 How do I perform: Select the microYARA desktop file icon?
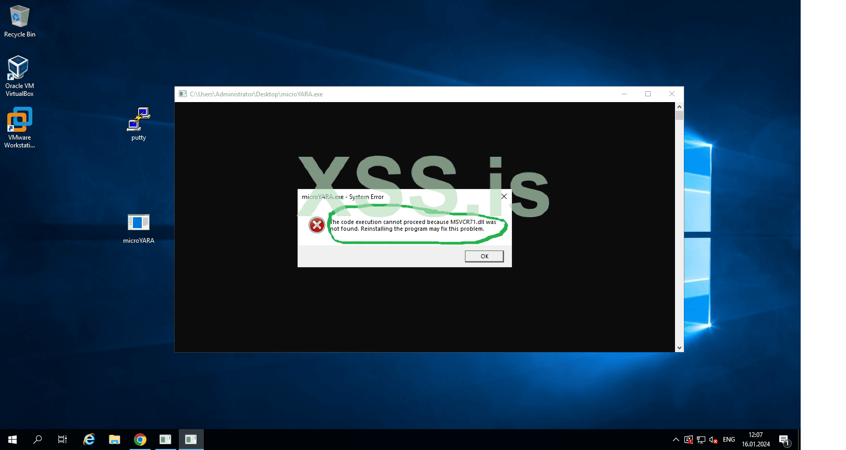pyautogui.click(x=139, y=228)
